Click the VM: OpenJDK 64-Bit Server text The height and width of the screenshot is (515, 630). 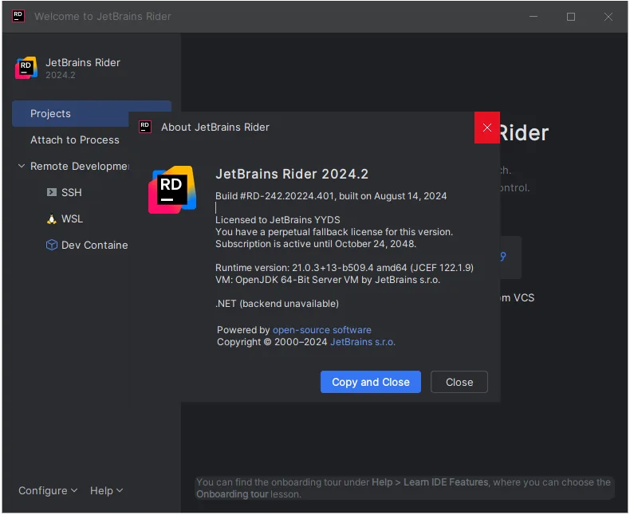(x=328, y=280)
